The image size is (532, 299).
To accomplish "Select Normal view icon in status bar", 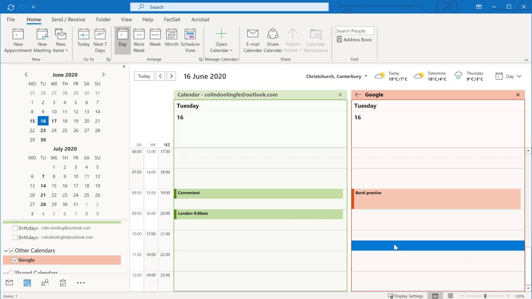I will (x=435, y=296).
